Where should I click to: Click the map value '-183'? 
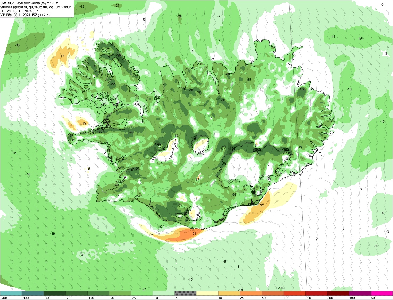click(232, 148)
